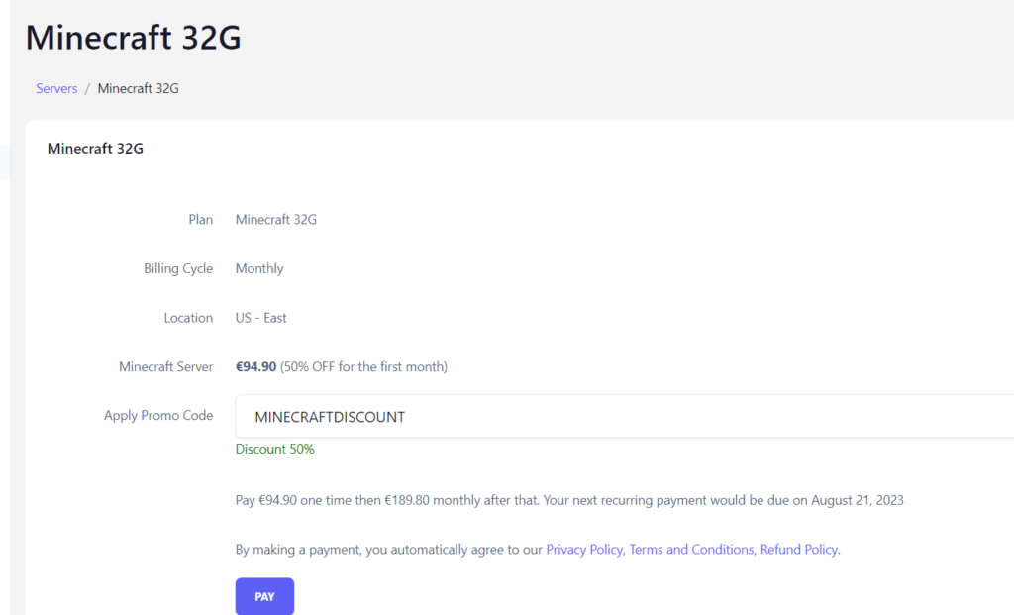
Task: Click the €94.90 server price text
Action: tap(255, 366)
